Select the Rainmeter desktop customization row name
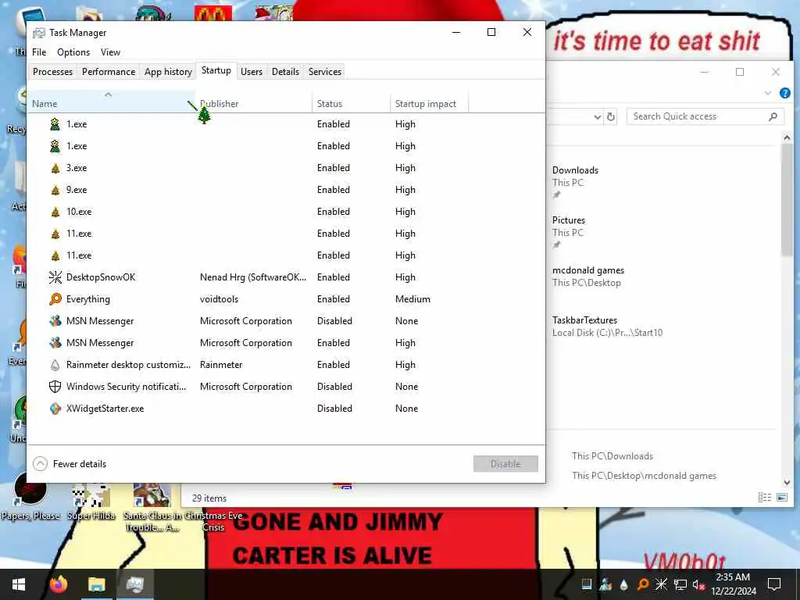Screen dimensions: 800x600 tap(128, 365)
